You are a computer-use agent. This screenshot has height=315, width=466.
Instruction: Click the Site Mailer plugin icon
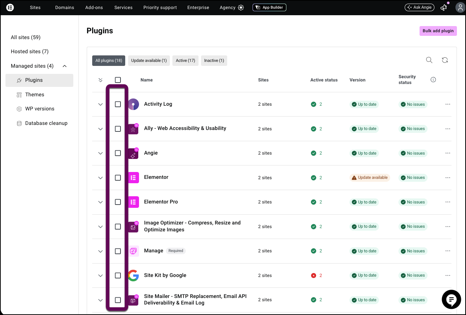click(x=133, y=300)
